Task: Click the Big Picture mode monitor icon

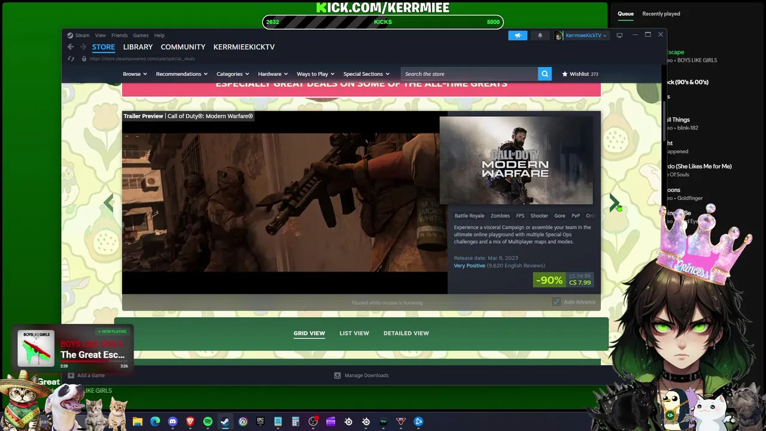Action: tap(619, 35)
